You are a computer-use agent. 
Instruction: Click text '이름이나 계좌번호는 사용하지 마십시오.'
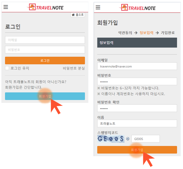pyautogui.click(x=133, y=94)
